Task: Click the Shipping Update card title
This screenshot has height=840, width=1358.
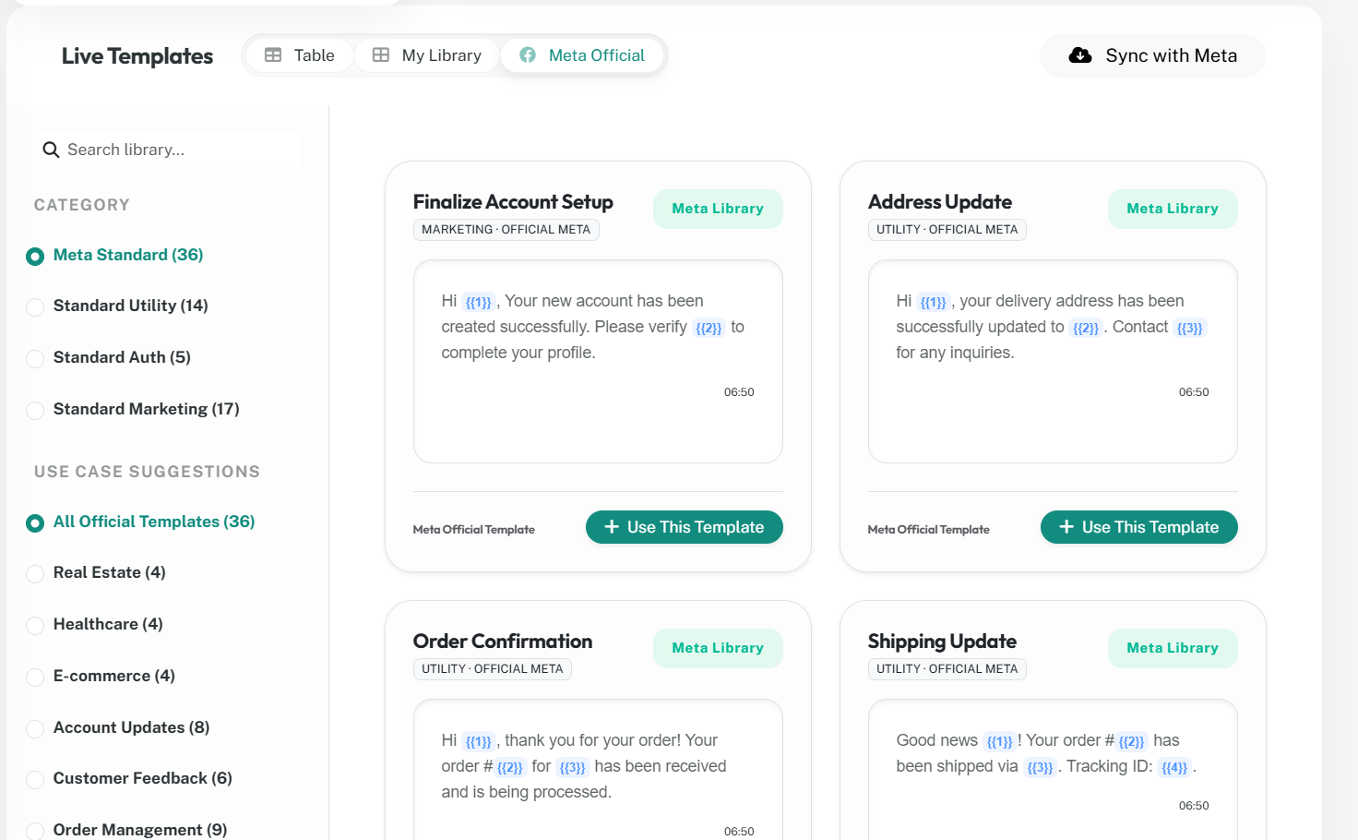Action: (942, 641)
